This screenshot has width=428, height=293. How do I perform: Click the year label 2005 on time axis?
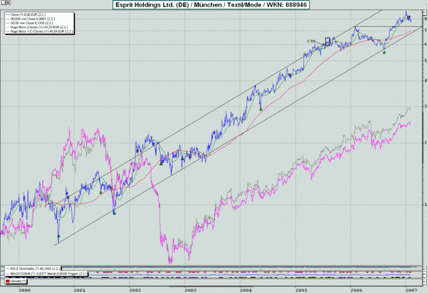(x=301, y=290)
